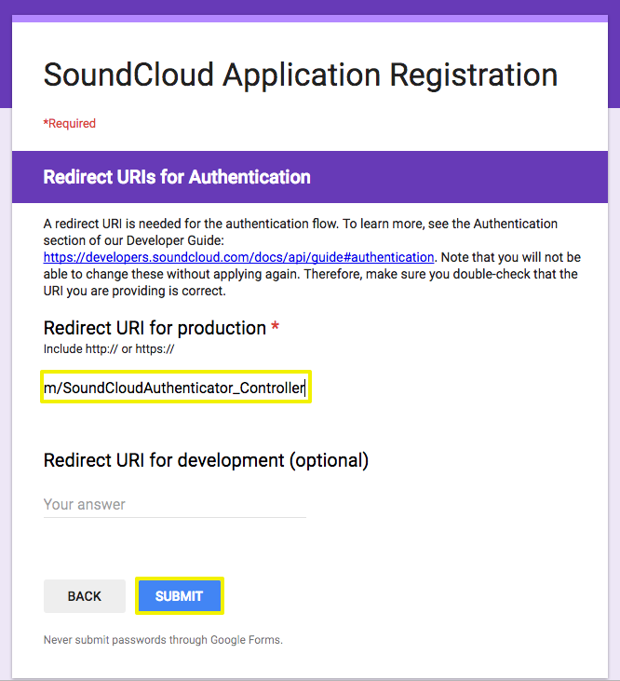Click the "section of our Developer Guide:" text
Image resolution: width=620 pixels, height=681 pixels.
(x=134, y=240)
